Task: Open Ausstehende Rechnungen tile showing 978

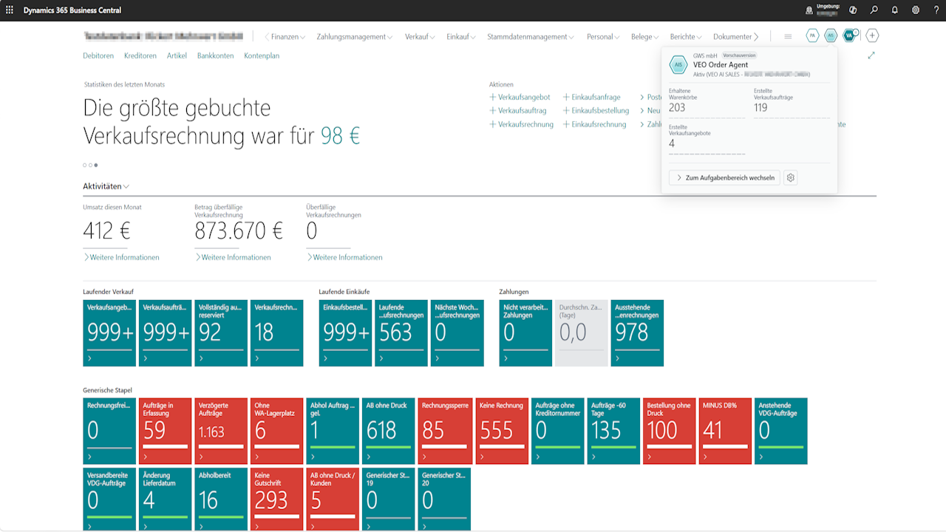Action: tap(637, 332)
